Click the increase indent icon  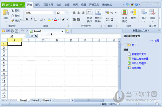pyautogui.click(x=79, y=19)
